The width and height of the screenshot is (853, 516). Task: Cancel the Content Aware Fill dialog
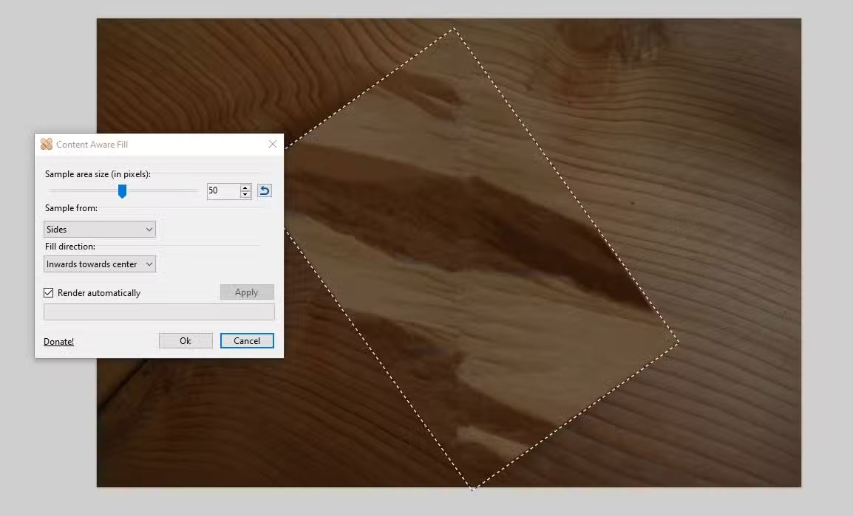point(247,340)
